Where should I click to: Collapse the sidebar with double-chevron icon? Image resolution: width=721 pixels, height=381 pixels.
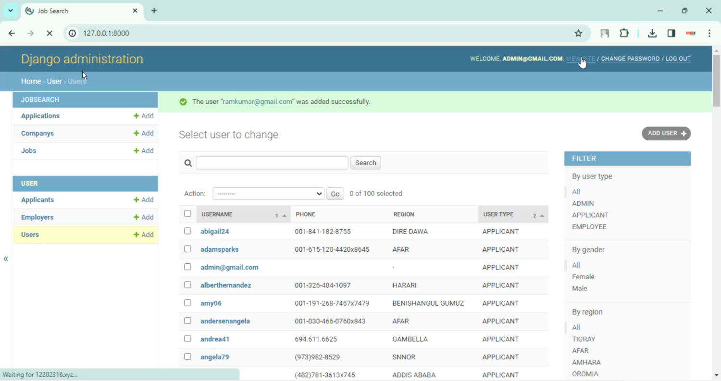point(6,259)
